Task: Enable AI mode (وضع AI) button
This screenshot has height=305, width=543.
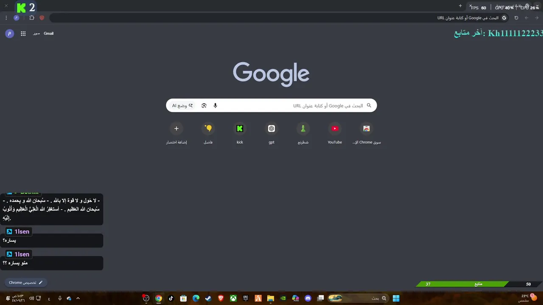Action: tap(182, 105)
